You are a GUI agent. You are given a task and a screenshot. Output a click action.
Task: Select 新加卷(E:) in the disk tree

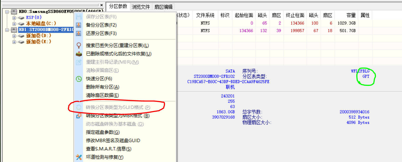point(38,42)
